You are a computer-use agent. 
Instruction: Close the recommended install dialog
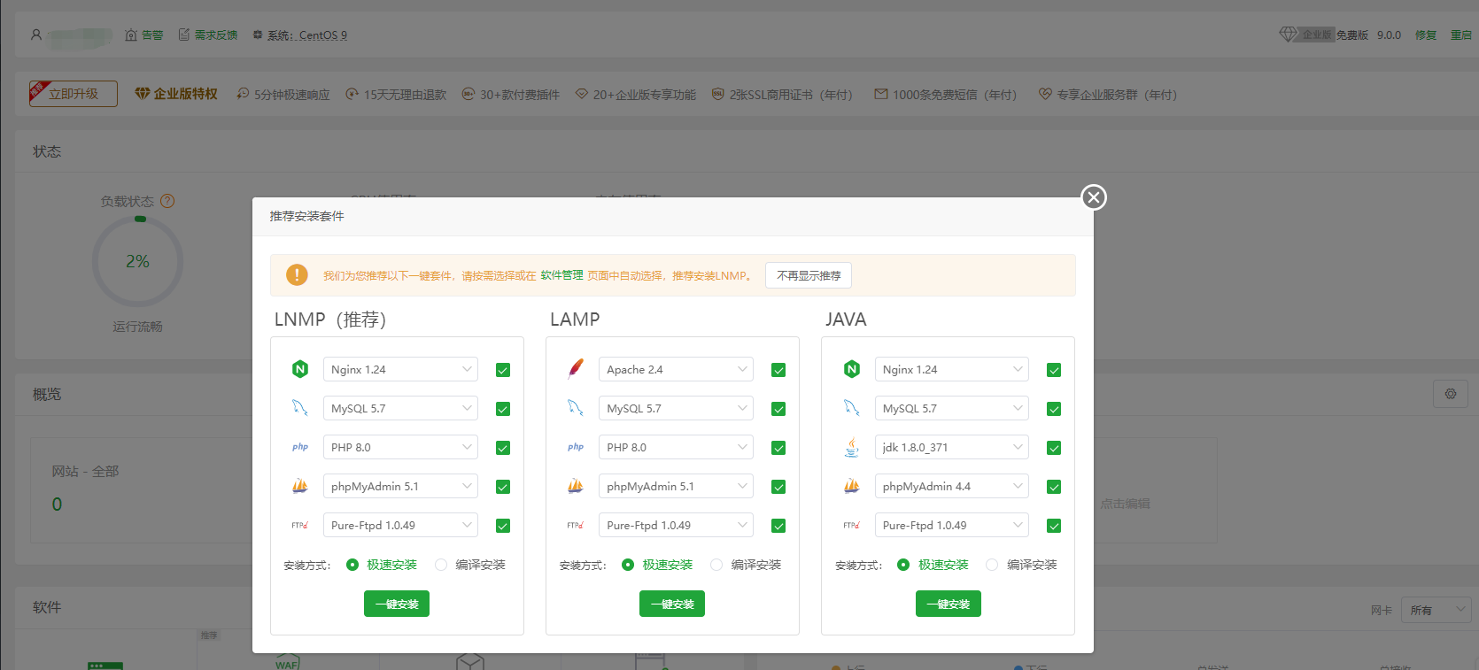(x=1094, y=197)
